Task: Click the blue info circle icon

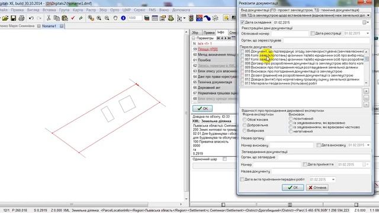Action: (123, 18)
